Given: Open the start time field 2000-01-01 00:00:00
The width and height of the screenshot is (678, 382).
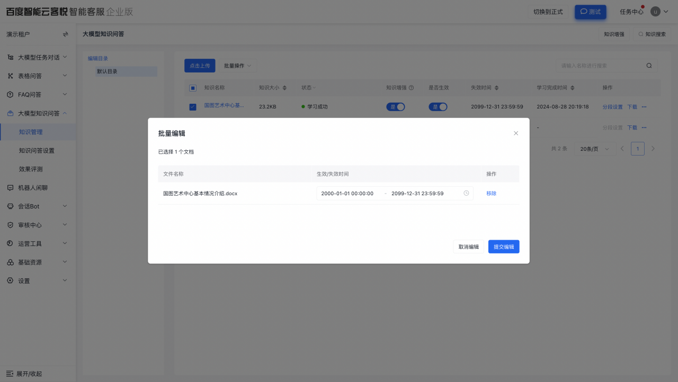Looking at the screenshot, I should 347,194.
